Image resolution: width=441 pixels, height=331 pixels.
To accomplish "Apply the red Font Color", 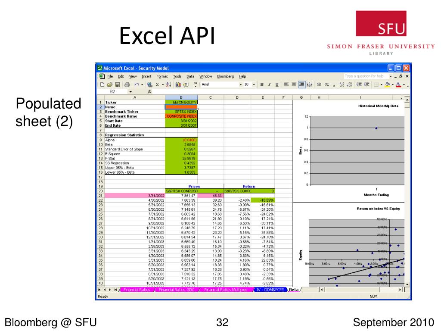I will tap(398, 84).
